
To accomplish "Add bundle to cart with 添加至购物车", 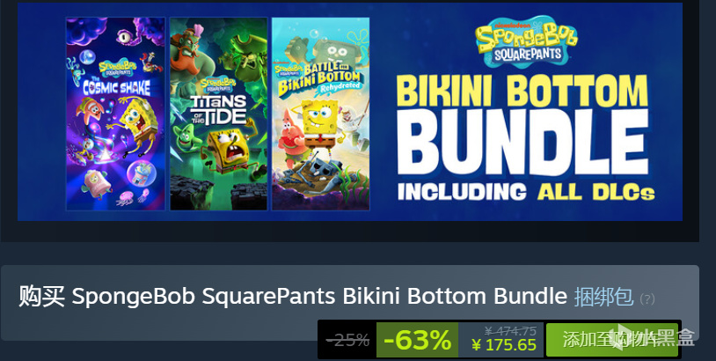I will coord(612,340).
